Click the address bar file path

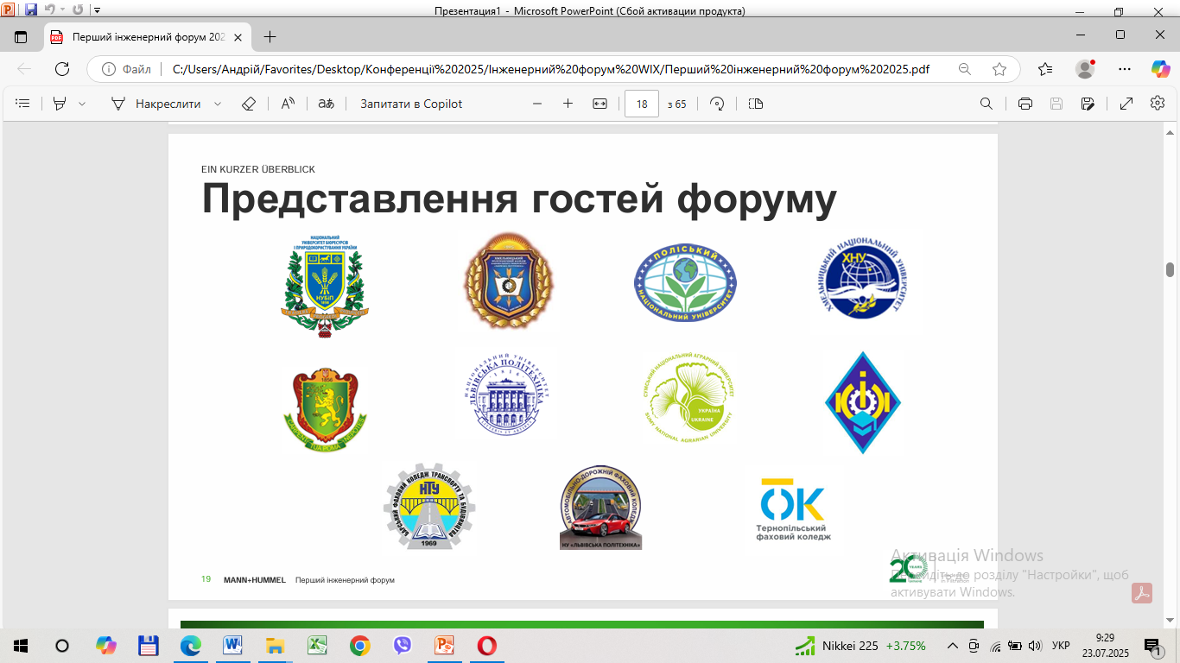click(551, 69)
